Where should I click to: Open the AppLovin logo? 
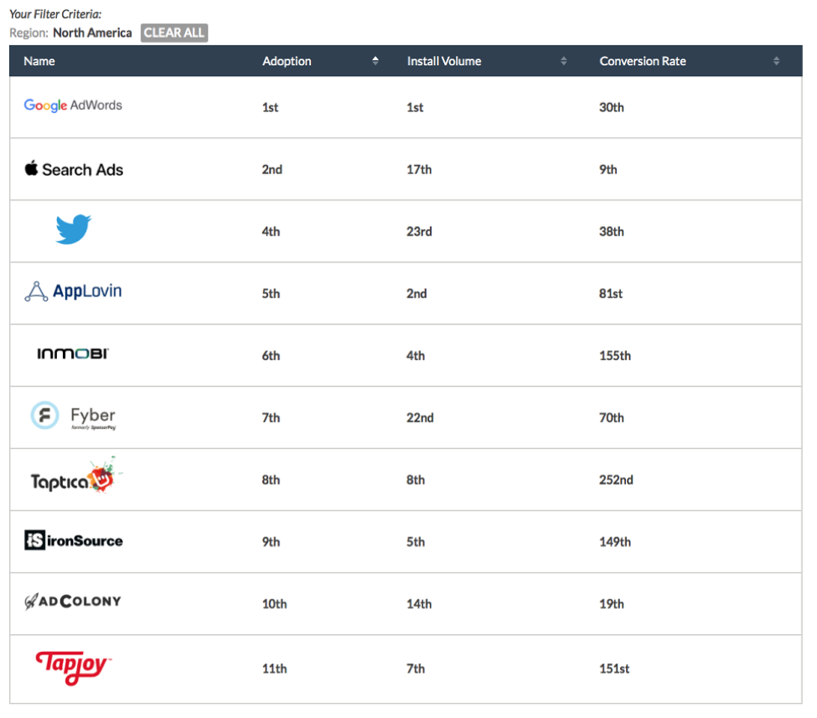click(x=73, y=292)
